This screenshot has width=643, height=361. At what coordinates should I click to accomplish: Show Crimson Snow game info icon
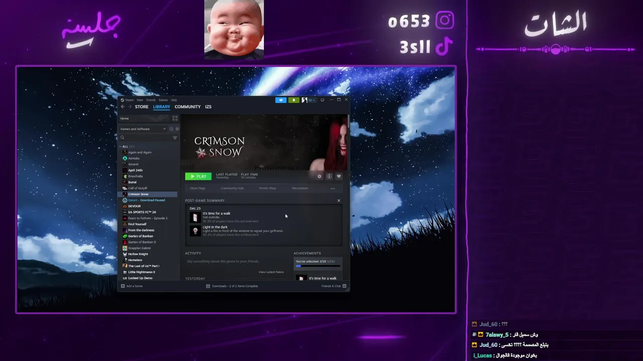pyautogui.click(x=329, y=176)
